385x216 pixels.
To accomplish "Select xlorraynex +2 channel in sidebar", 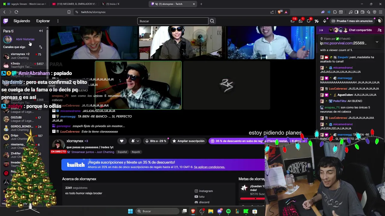I will tap(24, 56).
